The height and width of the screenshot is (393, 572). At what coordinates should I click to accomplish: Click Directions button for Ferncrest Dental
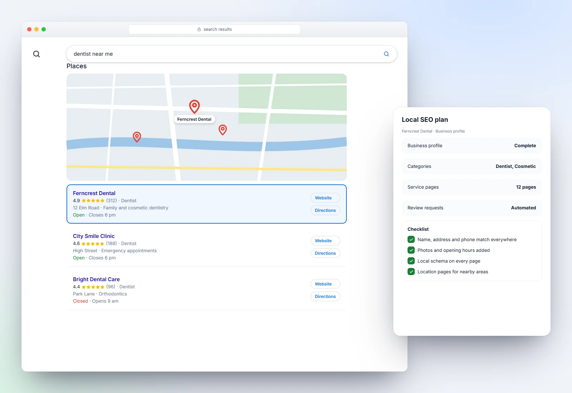coord(325,210)
